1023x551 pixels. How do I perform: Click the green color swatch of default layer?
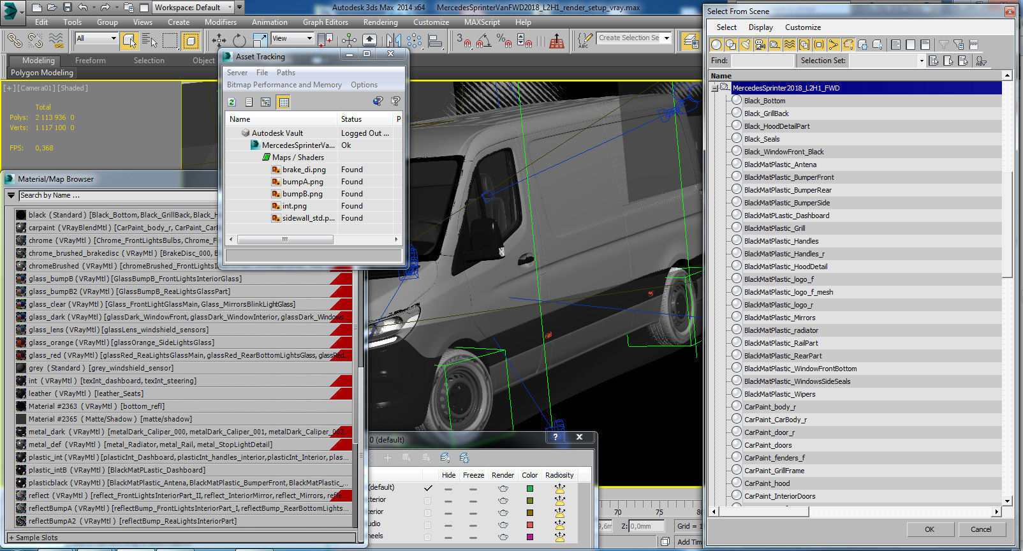[530, 489]
